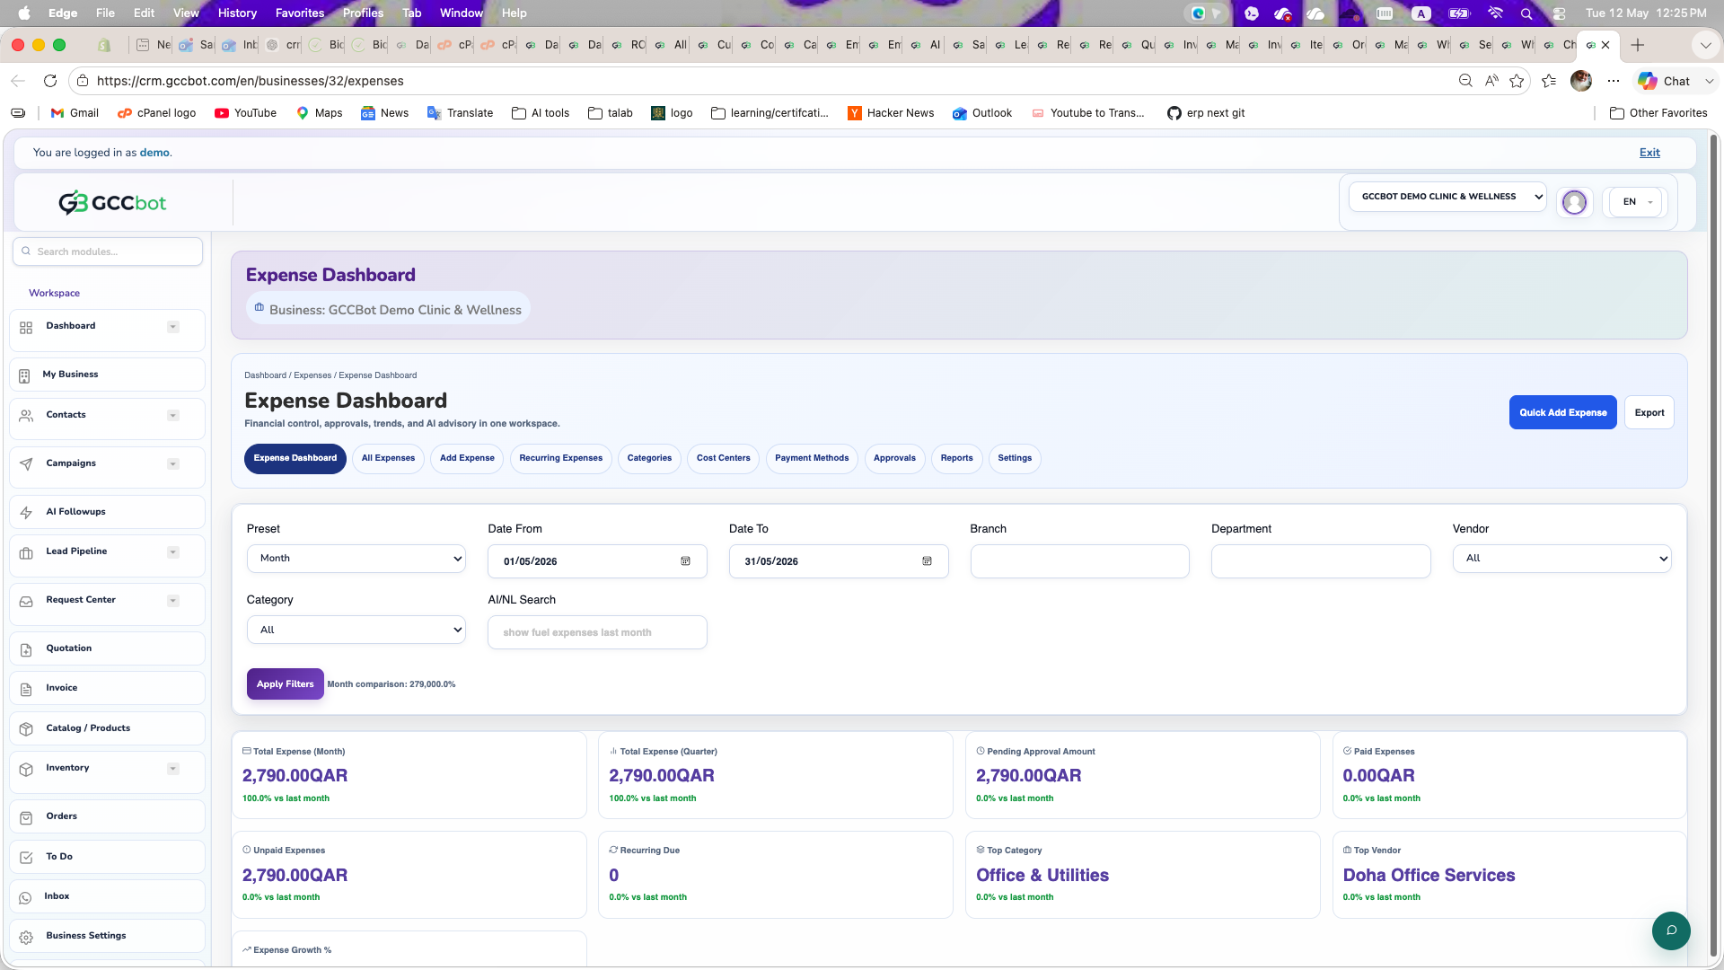
Task: Click the Exit link
Action: (x=1649, y=153)
